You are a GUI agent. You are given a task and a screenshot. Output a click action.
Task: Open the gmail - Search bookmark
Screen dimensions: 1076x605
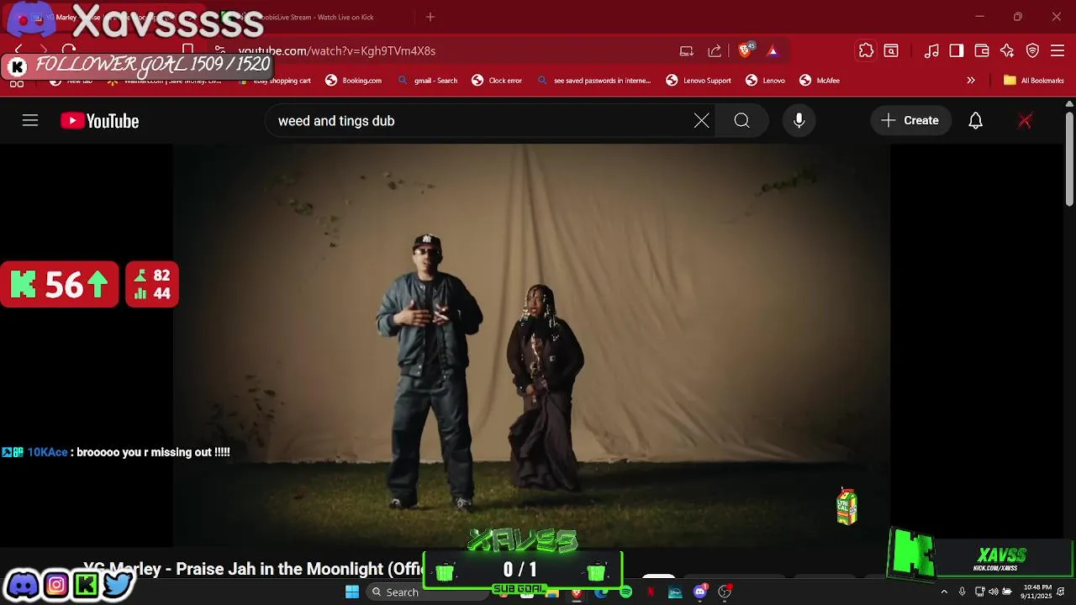[428, 81]
